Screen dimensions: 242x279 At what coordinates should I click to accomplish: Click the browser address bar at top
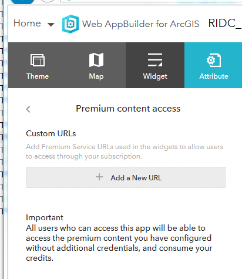pos(151,1)
